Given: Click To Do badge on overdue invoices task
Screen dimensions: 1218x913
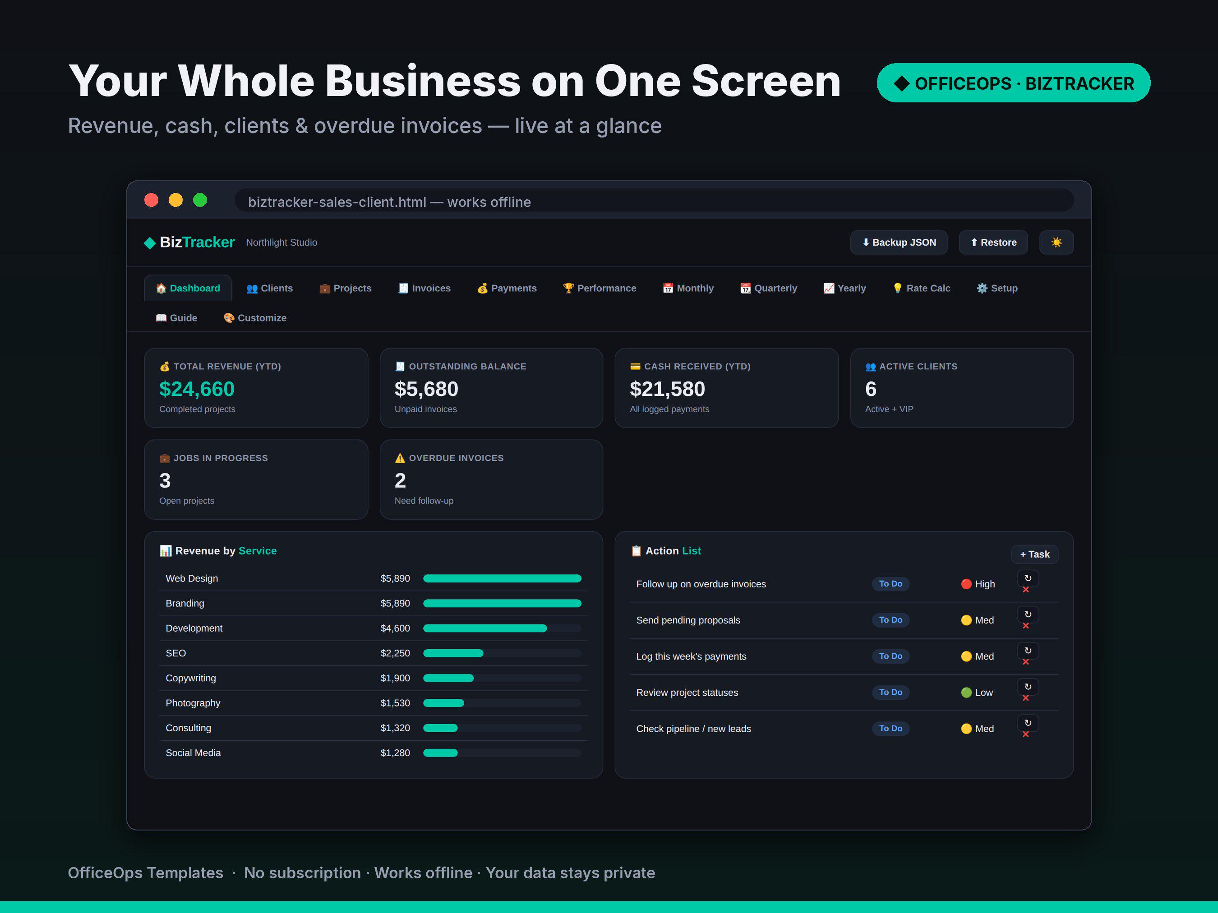Looking at the screenshot, I should tap(890, 584).
